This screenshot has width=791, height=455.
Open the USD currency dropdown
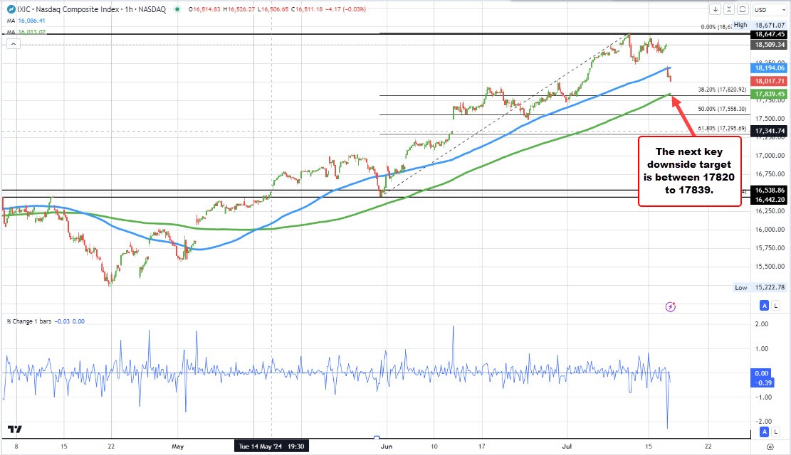click(770, 9)
